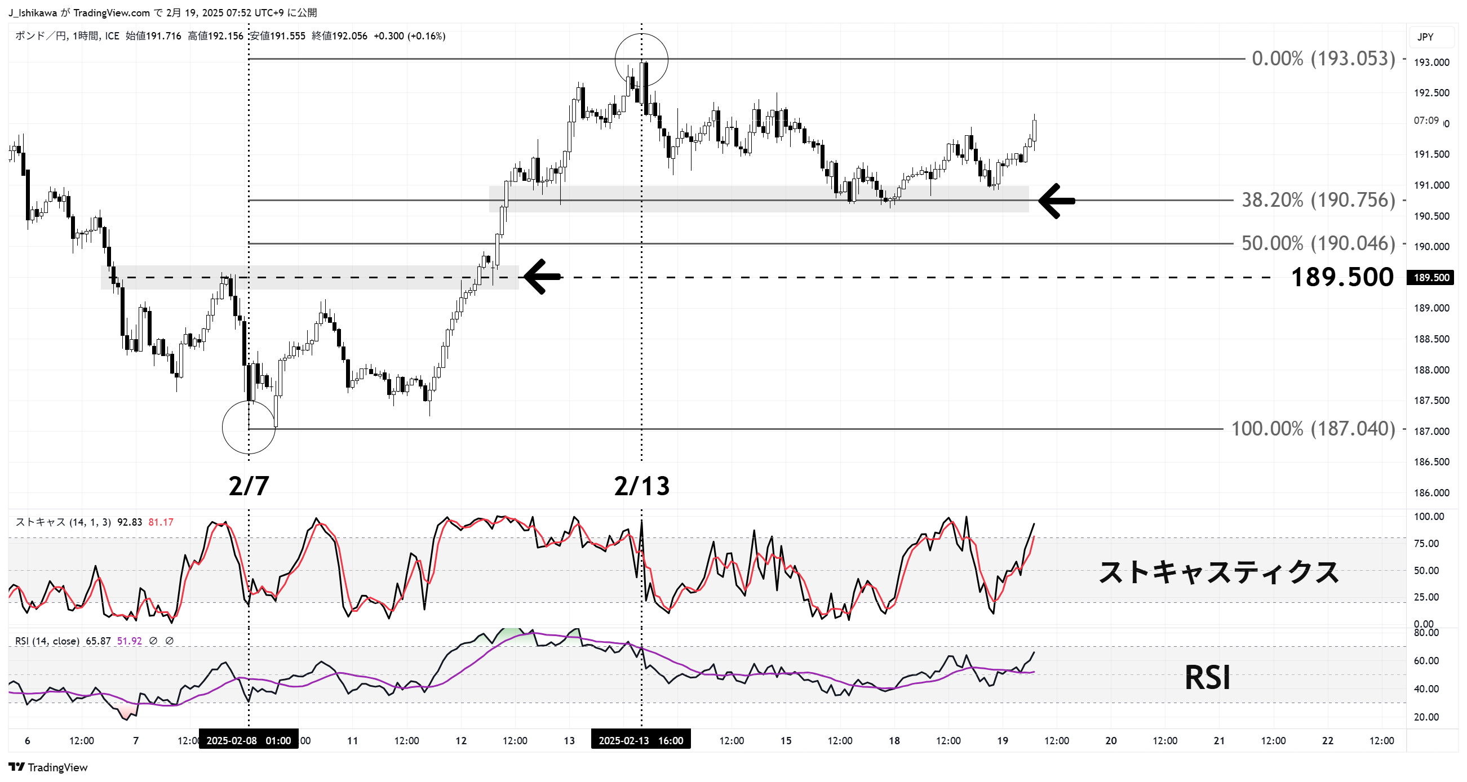Click the 191.000 price axis label
The image size is (1467, 782).
coord(1431,185)
